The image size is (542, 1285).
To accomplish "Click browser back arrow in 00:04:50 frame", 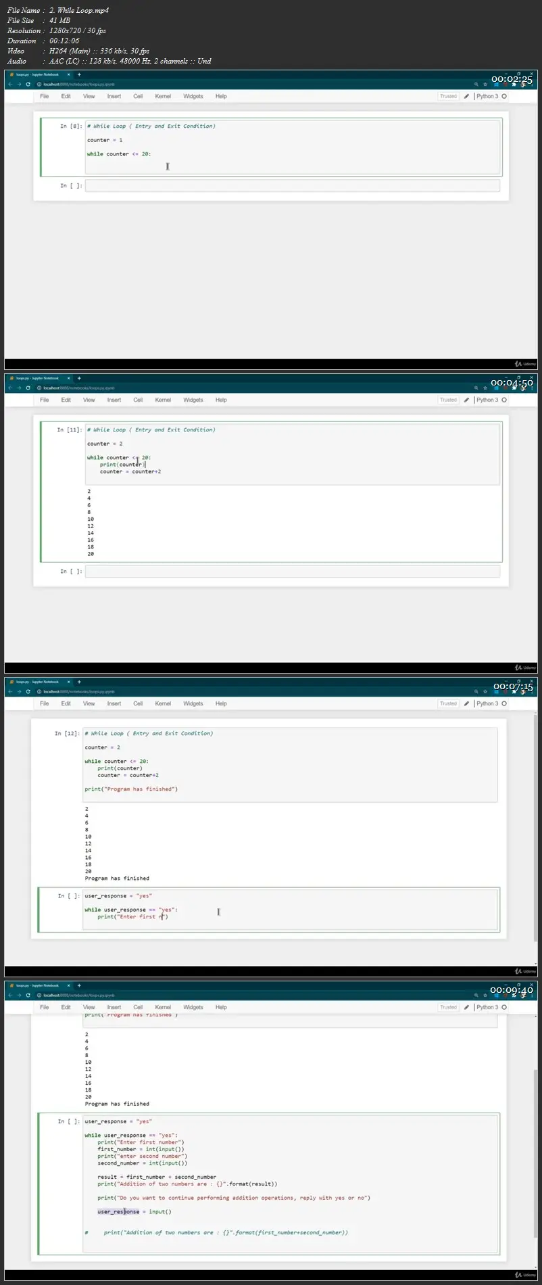I will (x=10, y=388).
